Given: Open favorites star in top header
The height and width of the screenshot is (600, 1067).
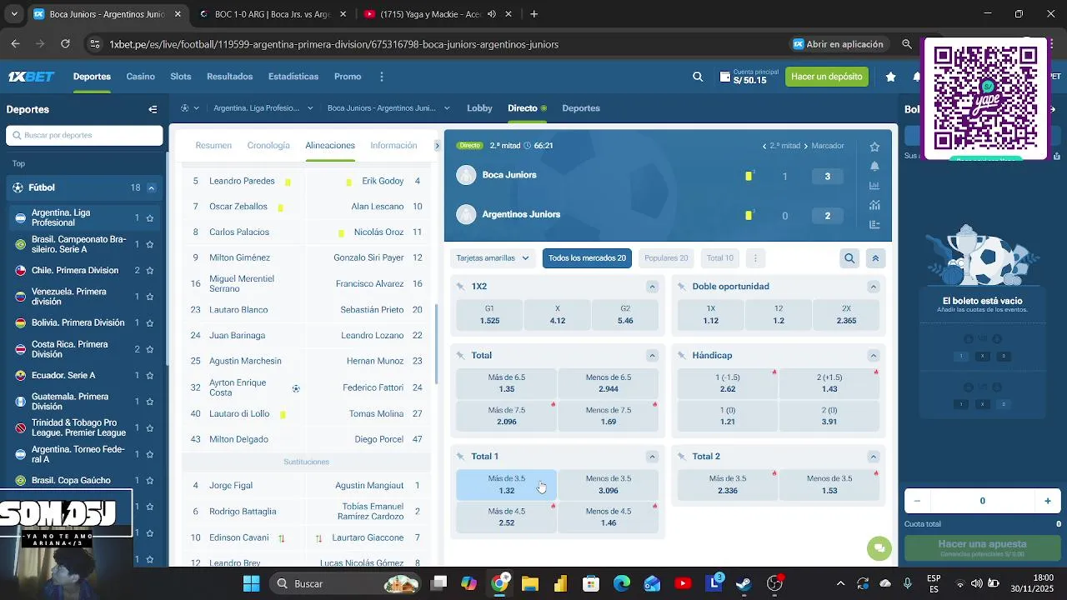Looking at the screenshot, I should [890, 77].
